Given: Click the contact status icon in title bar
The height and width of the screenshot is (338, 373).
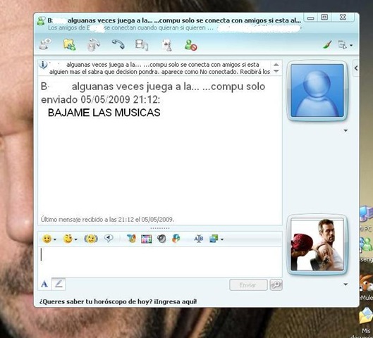Looking at the screenshot, I should tap(41, 21).
